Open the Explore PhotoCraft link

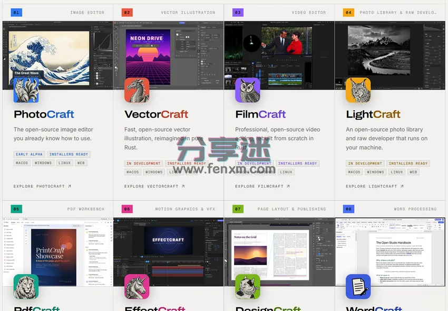42,186
